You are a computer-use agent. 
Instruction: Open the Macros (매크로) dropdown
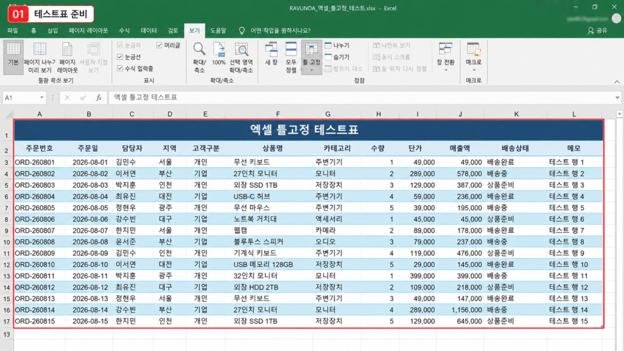[x=473, y=57]
